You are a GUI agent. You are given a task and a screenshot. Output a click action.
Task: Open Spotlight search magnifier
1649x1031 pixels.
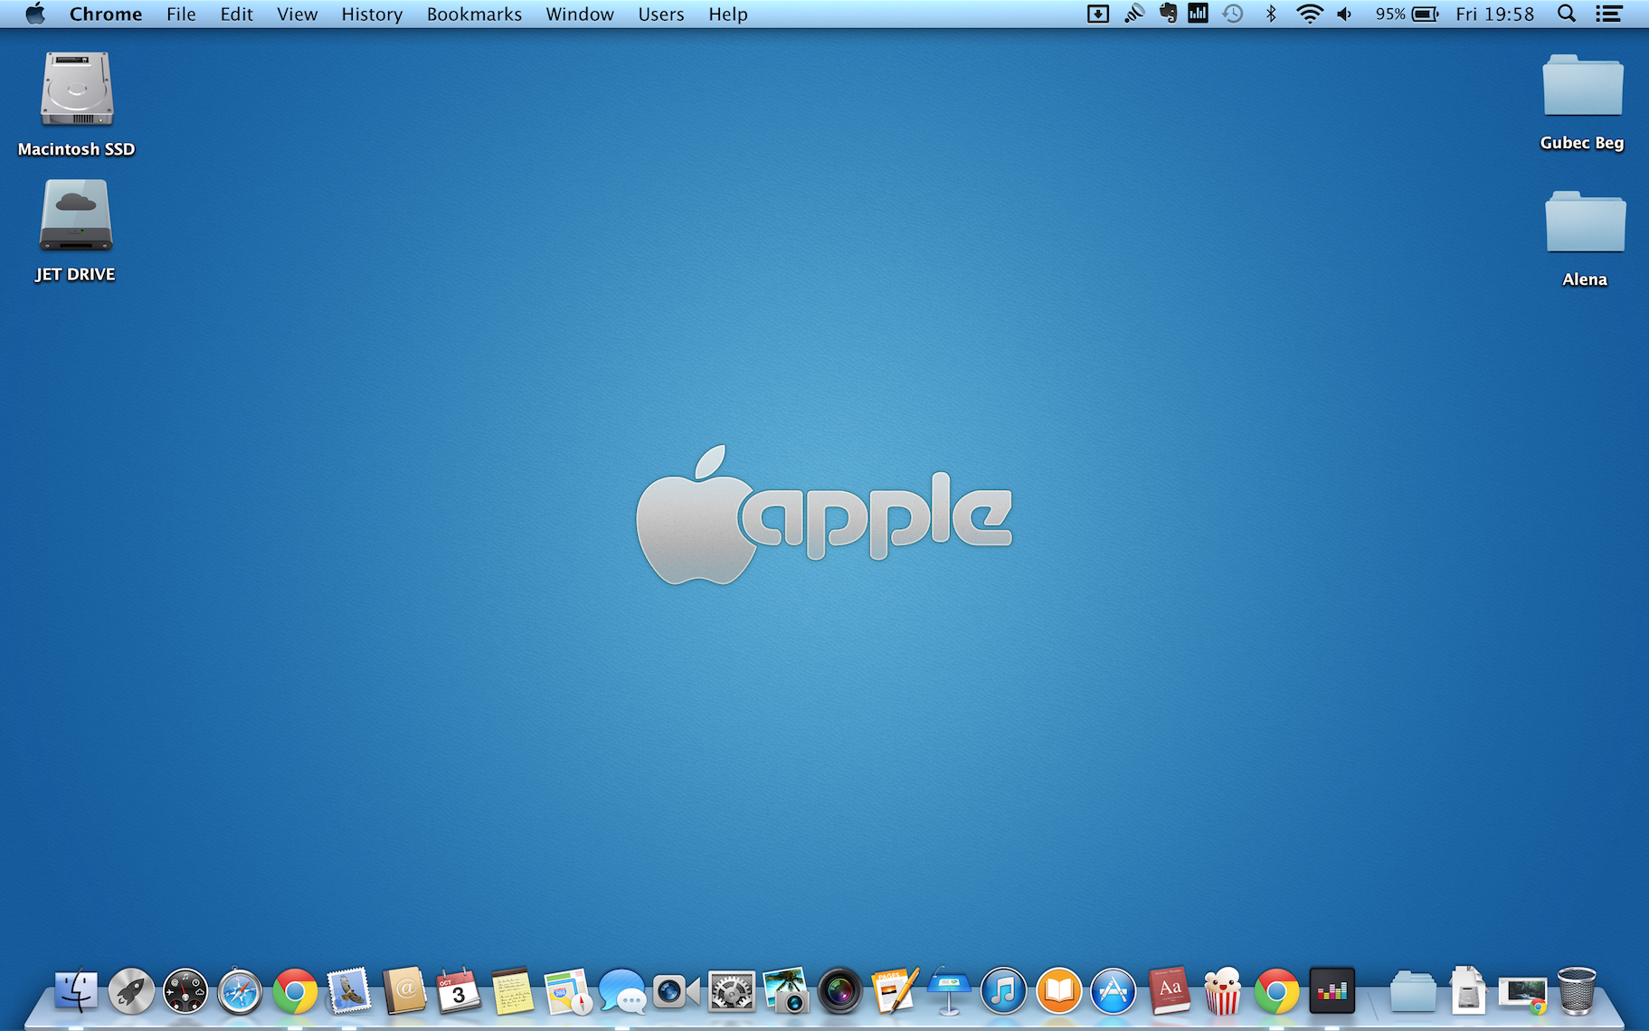[1567, 14]
